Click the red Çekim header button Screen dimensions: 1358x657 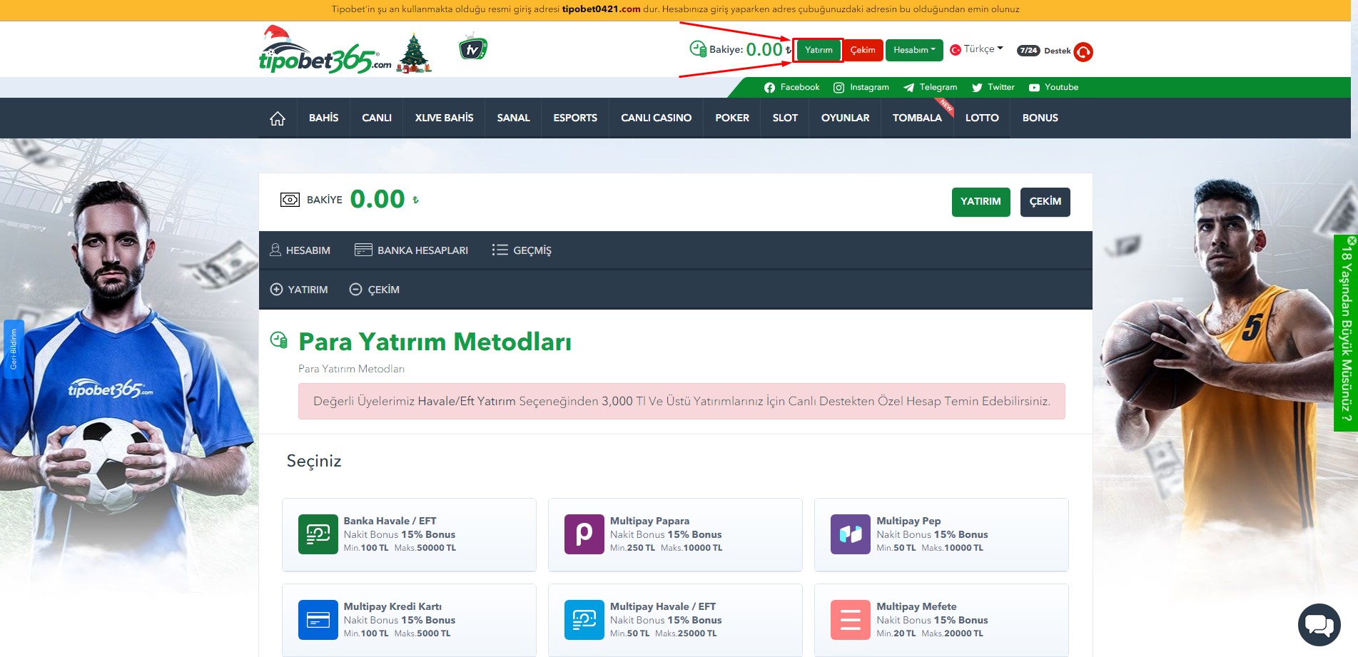[863, 50]
